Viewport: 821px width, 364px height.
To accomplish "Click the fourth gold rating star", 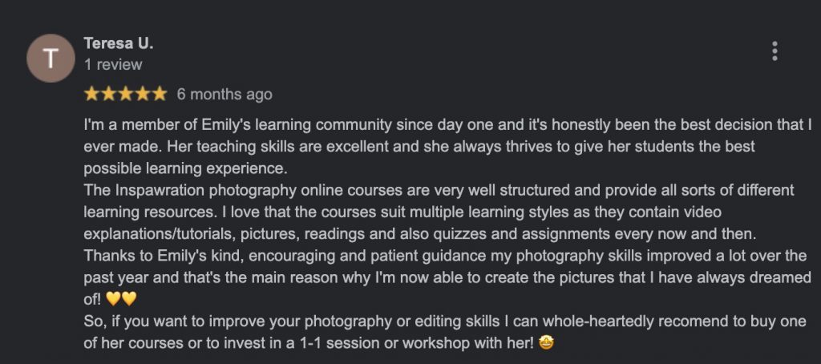I will 142,95.
